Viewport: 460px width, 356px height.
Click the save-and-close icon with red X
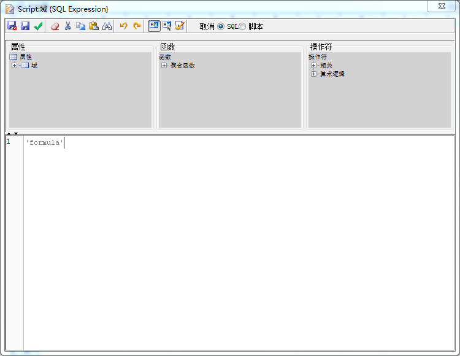(12, 26)
